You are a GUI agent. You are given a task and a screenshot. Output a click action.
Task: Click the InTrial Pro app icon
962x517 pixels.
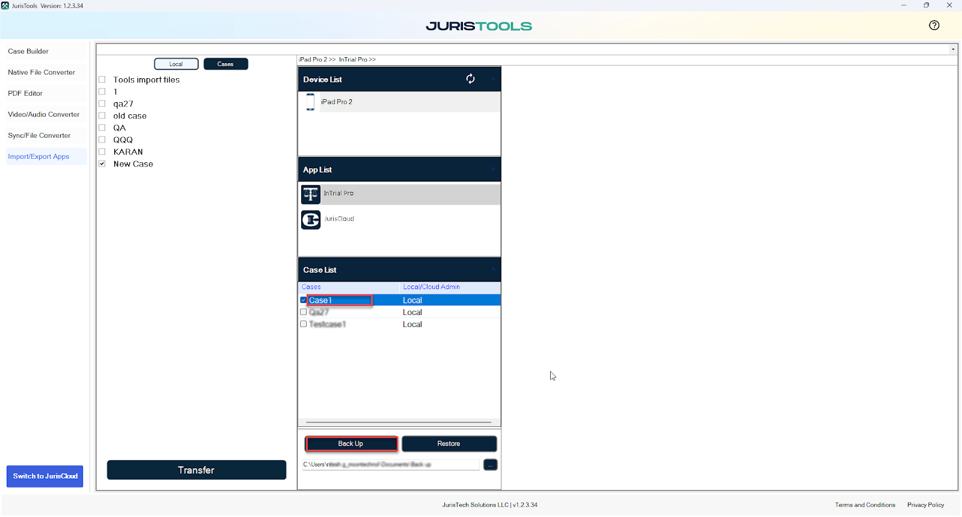point(311,194)
